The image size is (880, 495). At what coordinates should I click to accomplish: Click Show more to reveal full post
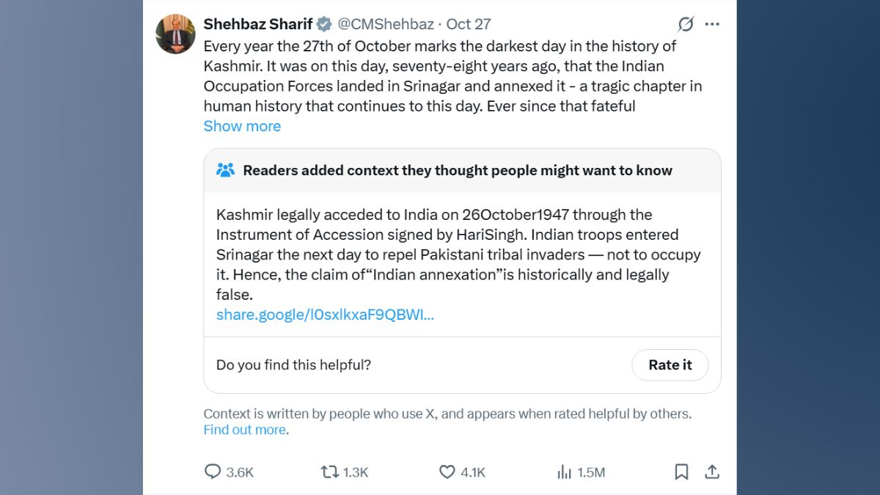(x=242, y=126)
